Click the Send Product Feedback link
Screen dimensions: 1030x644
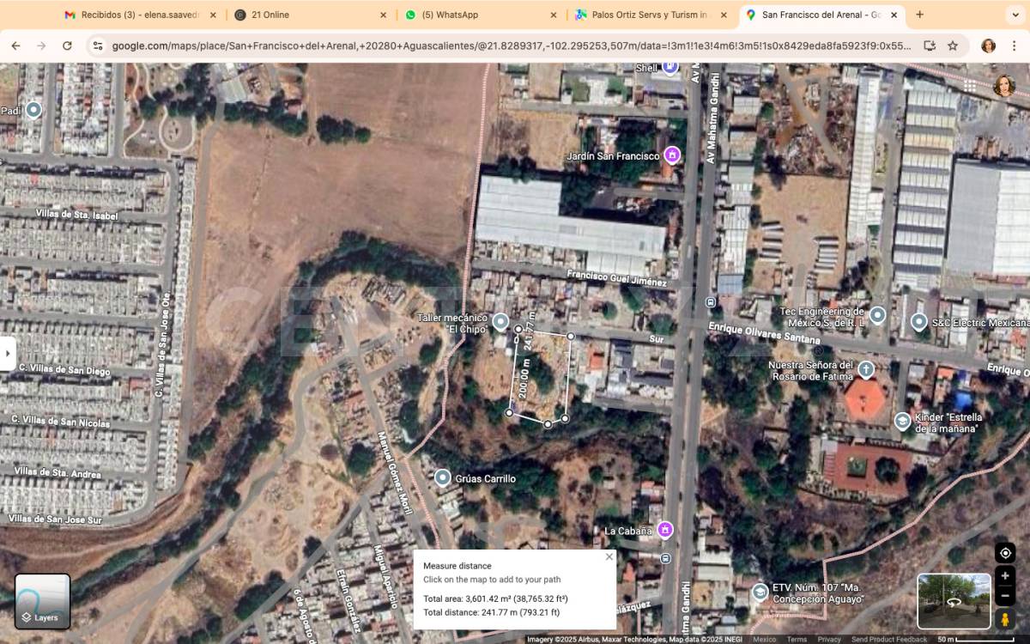tap(888, 639)
